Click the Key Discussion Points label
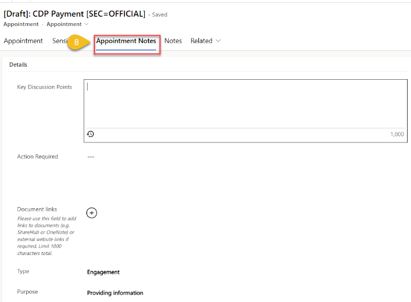The width and height of the screenshot is (411, 302). point(44,87)
